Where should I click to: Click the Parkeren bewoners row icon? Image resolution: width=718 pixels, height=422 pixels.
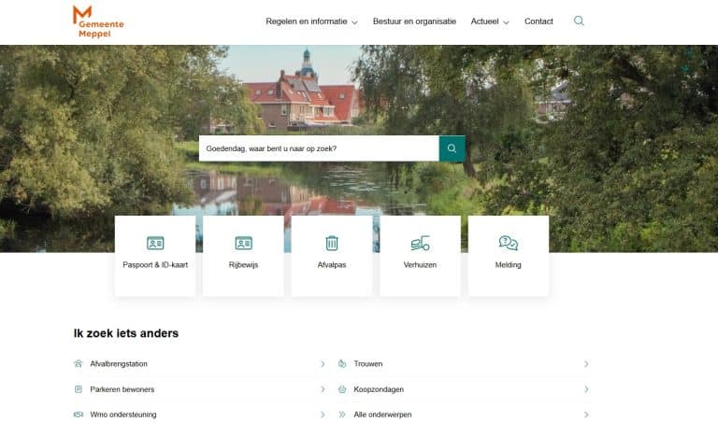79,389
